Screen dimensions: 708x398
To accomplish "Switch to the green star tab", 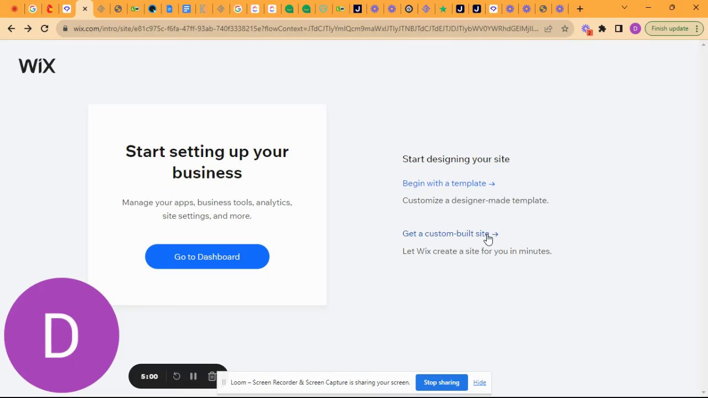I will tap(442, 9).
